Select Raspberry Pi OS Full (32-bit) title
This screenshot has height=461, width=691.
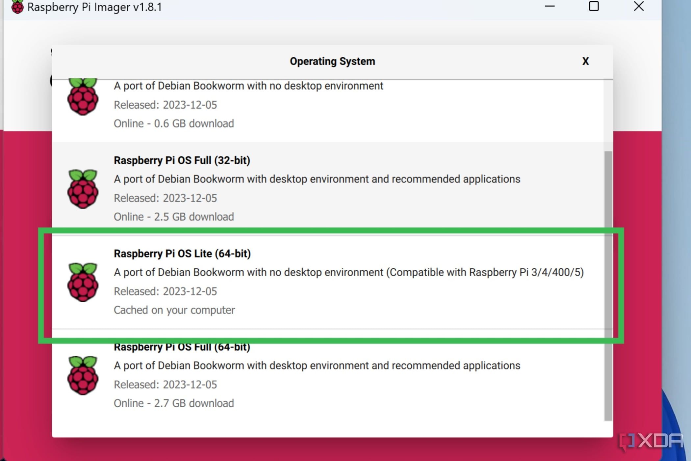(x=182, y=160)
